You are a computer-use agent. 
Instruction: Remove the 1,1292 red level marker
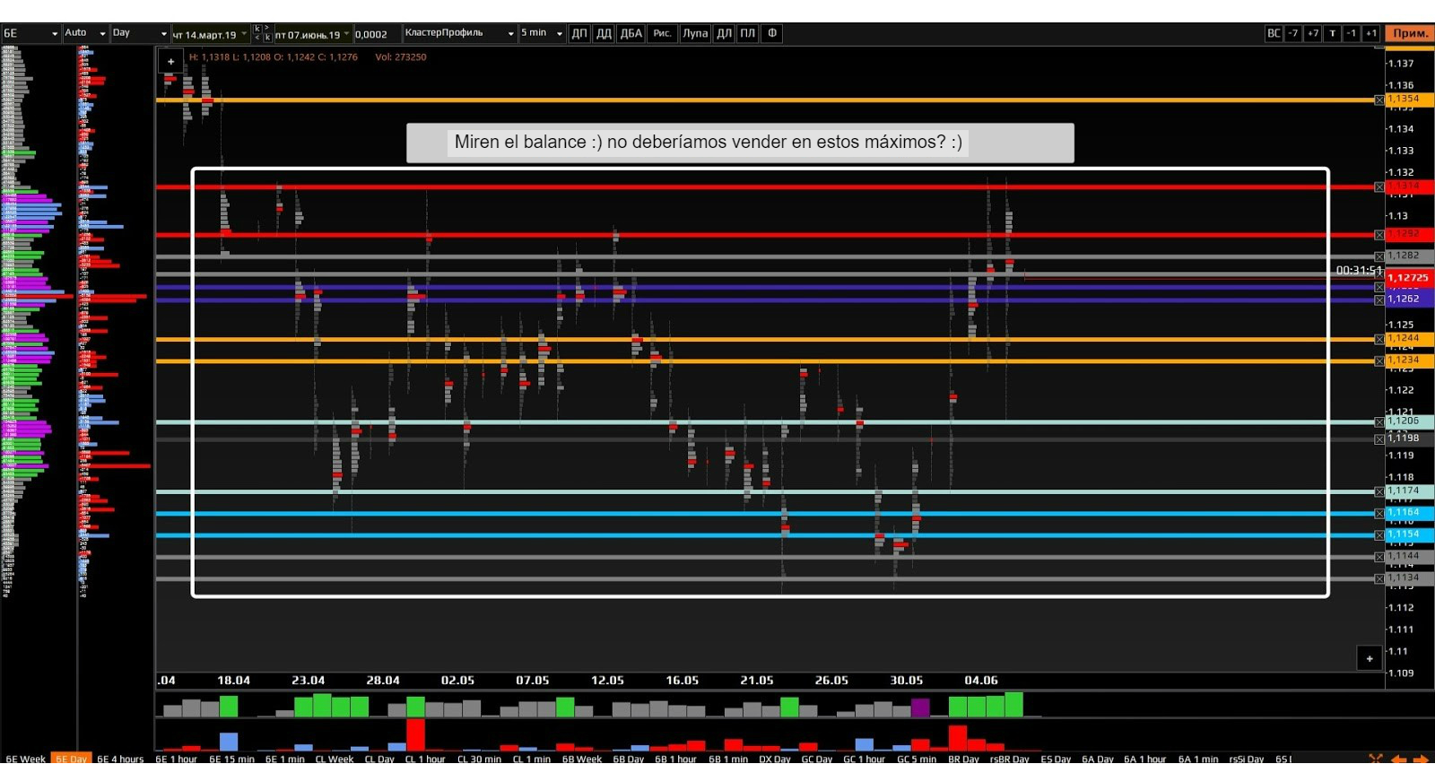tap(1379, 235)
